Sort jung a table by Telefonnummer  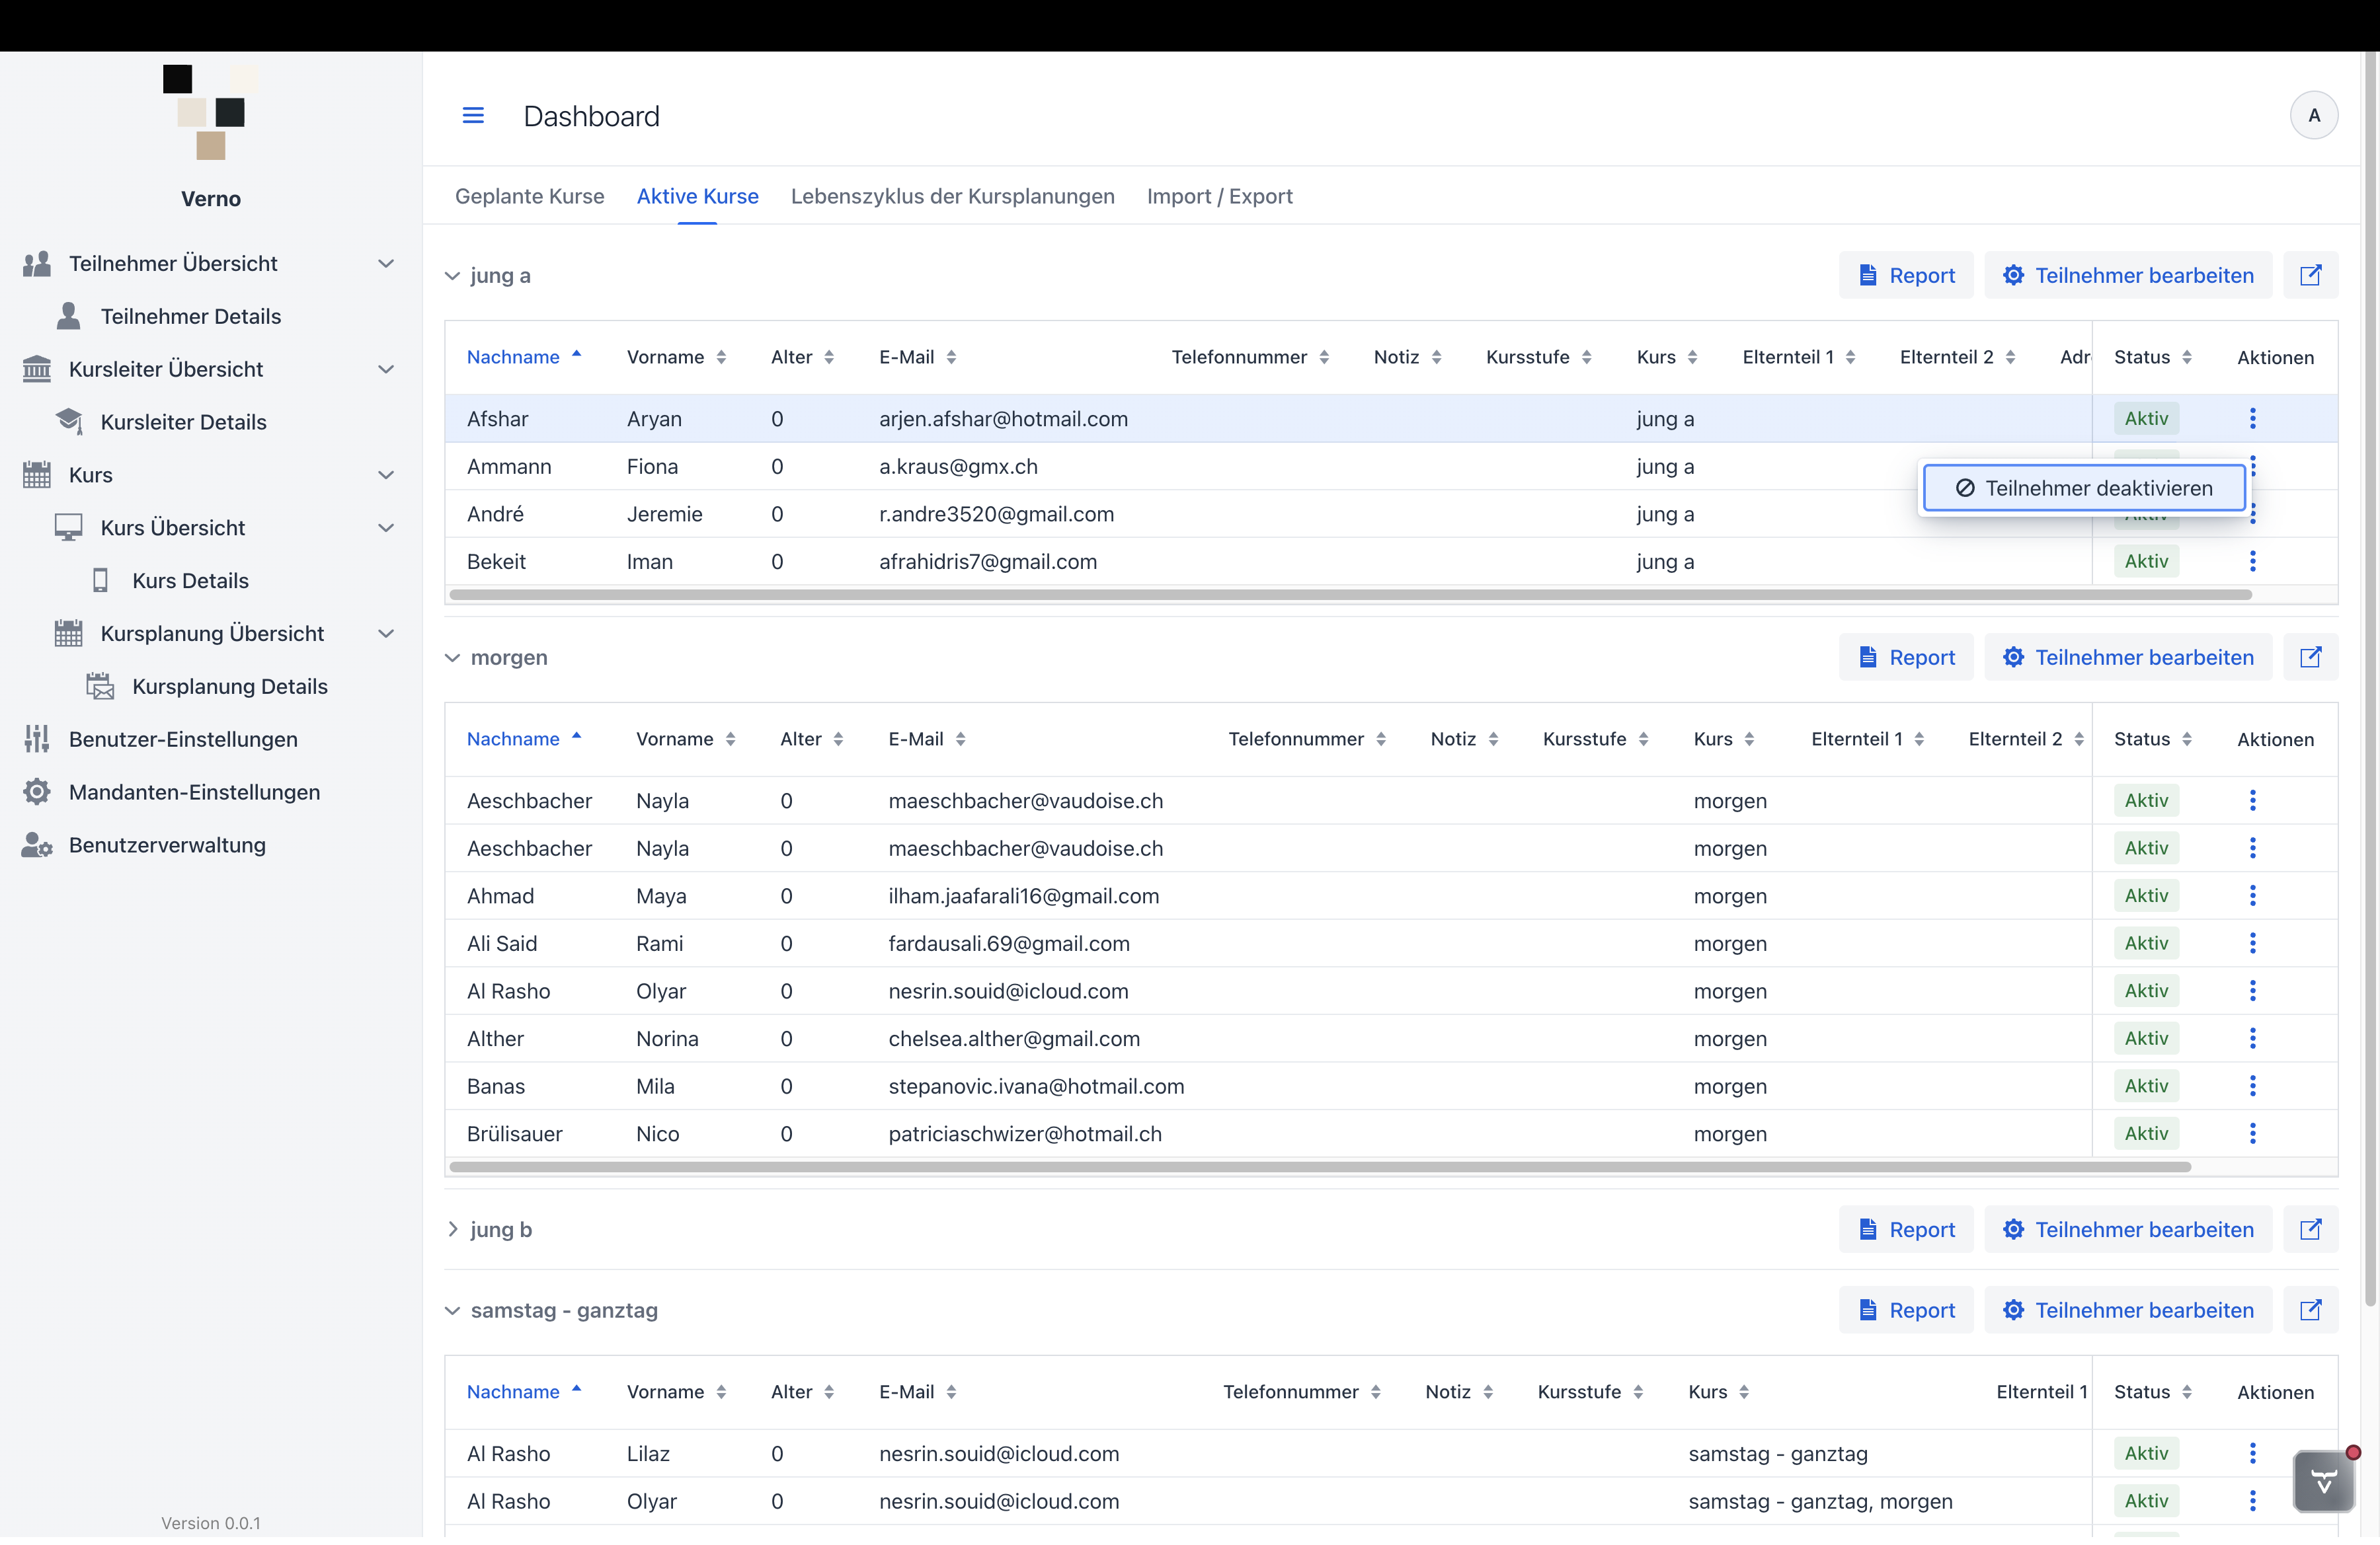click(1250, 357)
